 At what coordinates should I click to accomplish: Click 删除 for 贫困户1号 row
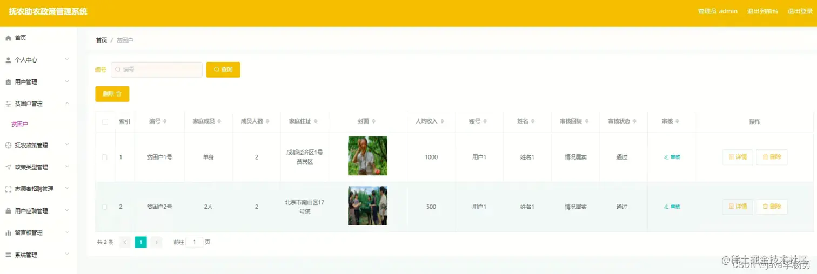coord(772,157)
